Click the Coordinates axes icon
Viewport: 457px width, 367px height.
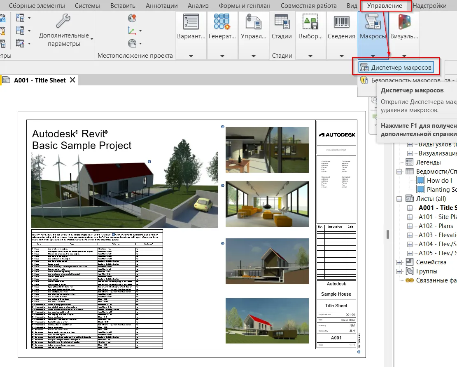click(x=132, y=31)
